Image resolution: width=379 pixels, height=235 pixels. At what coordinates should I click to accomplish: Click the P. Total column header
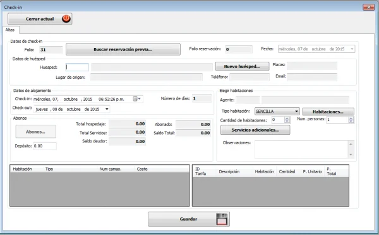point(332,171)
